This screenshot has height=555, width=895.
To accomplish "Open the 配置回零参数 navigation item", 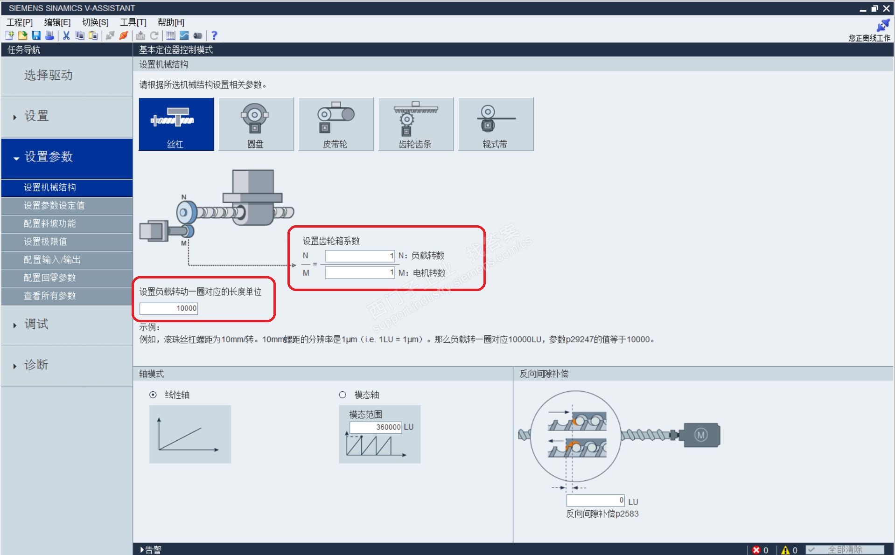I will [67, 278].
